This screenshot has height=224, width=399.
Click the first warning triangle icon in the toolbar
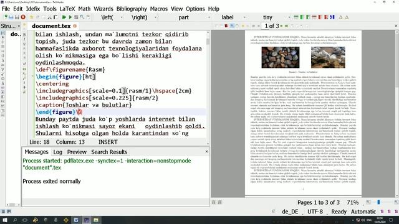point(340,17)
